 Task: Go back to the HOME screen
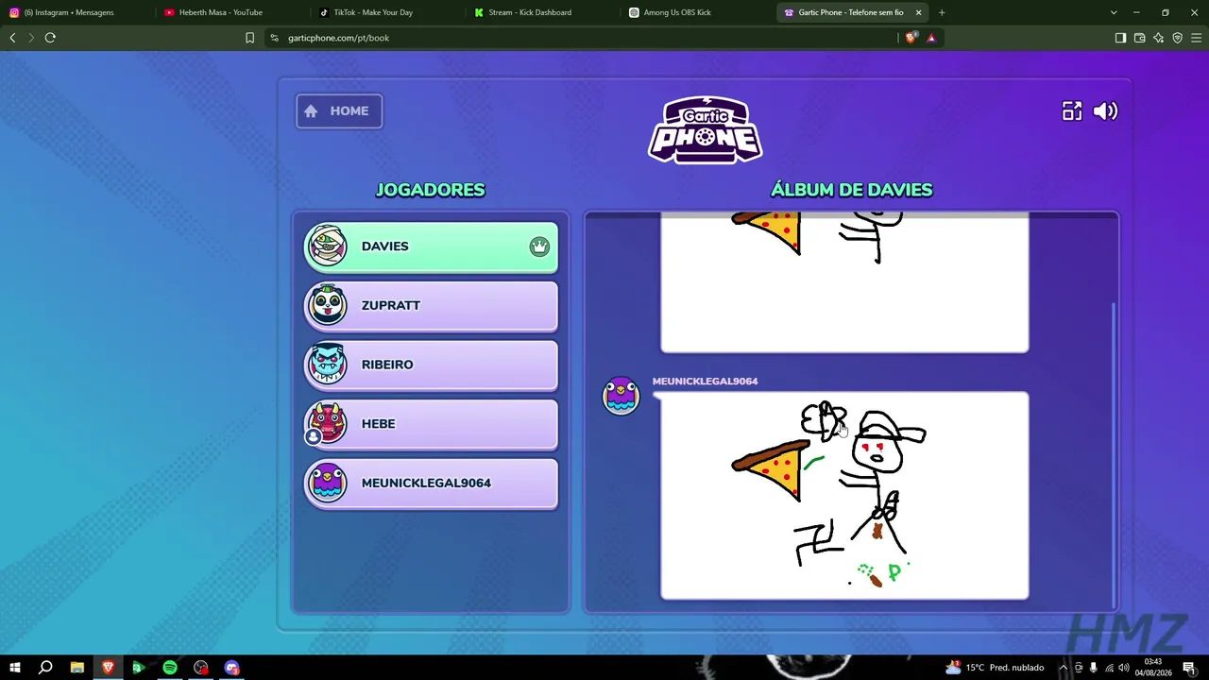pyautogui.click(x=339, y=110)
